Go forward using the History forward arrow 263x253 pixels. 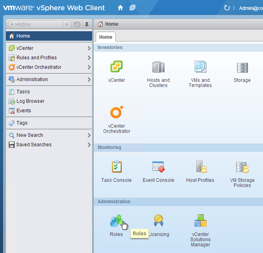pos(67,24)
